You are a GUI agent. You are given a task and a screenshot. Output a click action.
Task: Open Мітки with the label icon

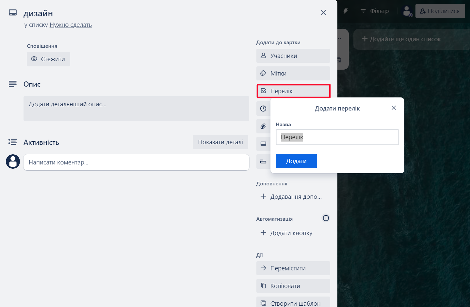pos(263,73)
